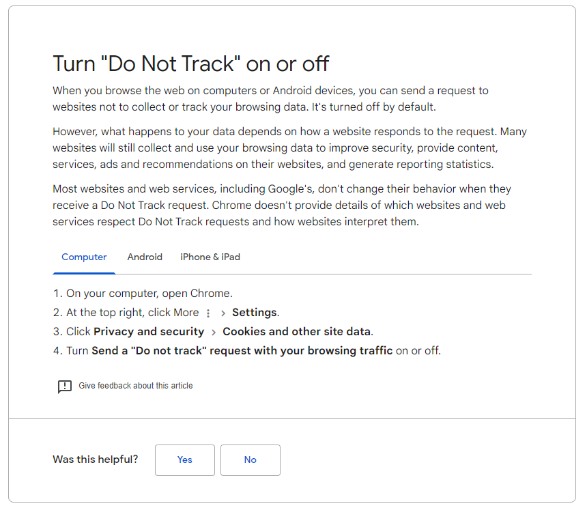Switch to the Android tab
Viewport: 587px width, 508px height.
tap(145, 257)
